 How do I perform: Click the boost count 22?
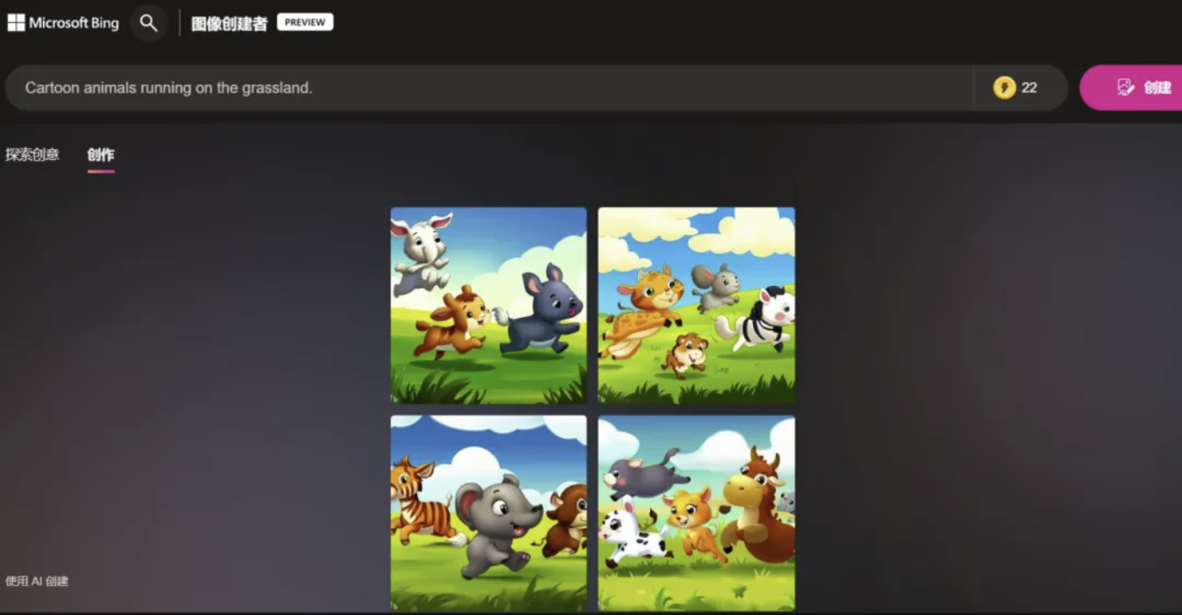coord(1029,87)
